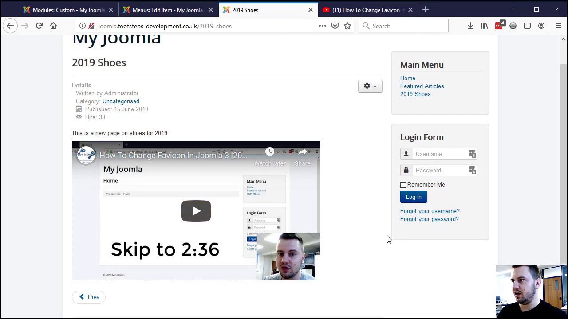
Task: Open the Downloads arrow icon
Action: (x=470, y=26)
